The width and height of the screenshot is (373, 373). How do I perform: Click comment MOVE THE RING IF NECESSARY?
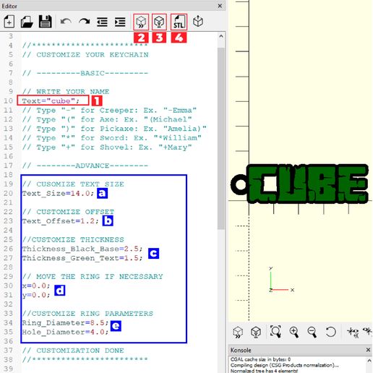[x=93, y=276]
